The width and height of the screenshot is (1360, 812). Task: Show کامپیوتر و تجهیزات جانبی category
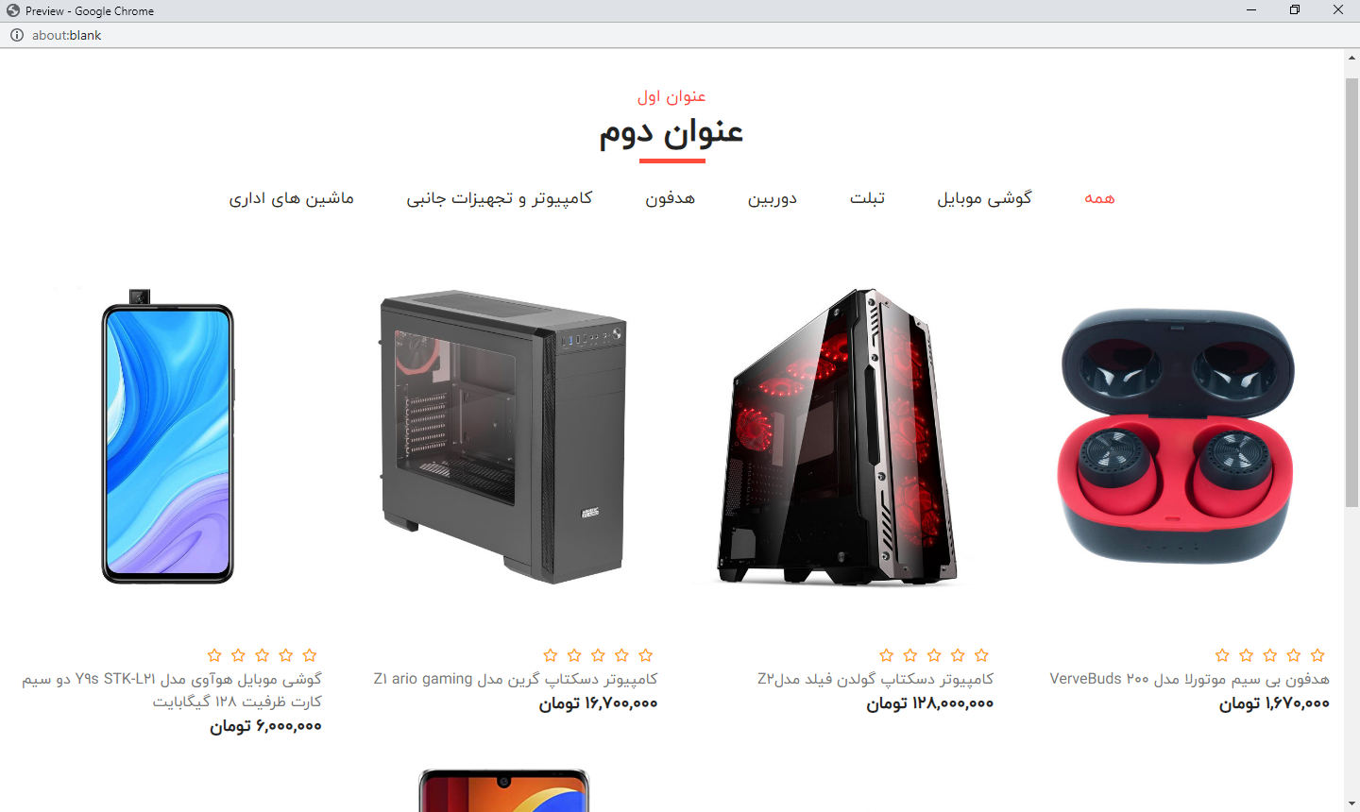click(500, 197)
